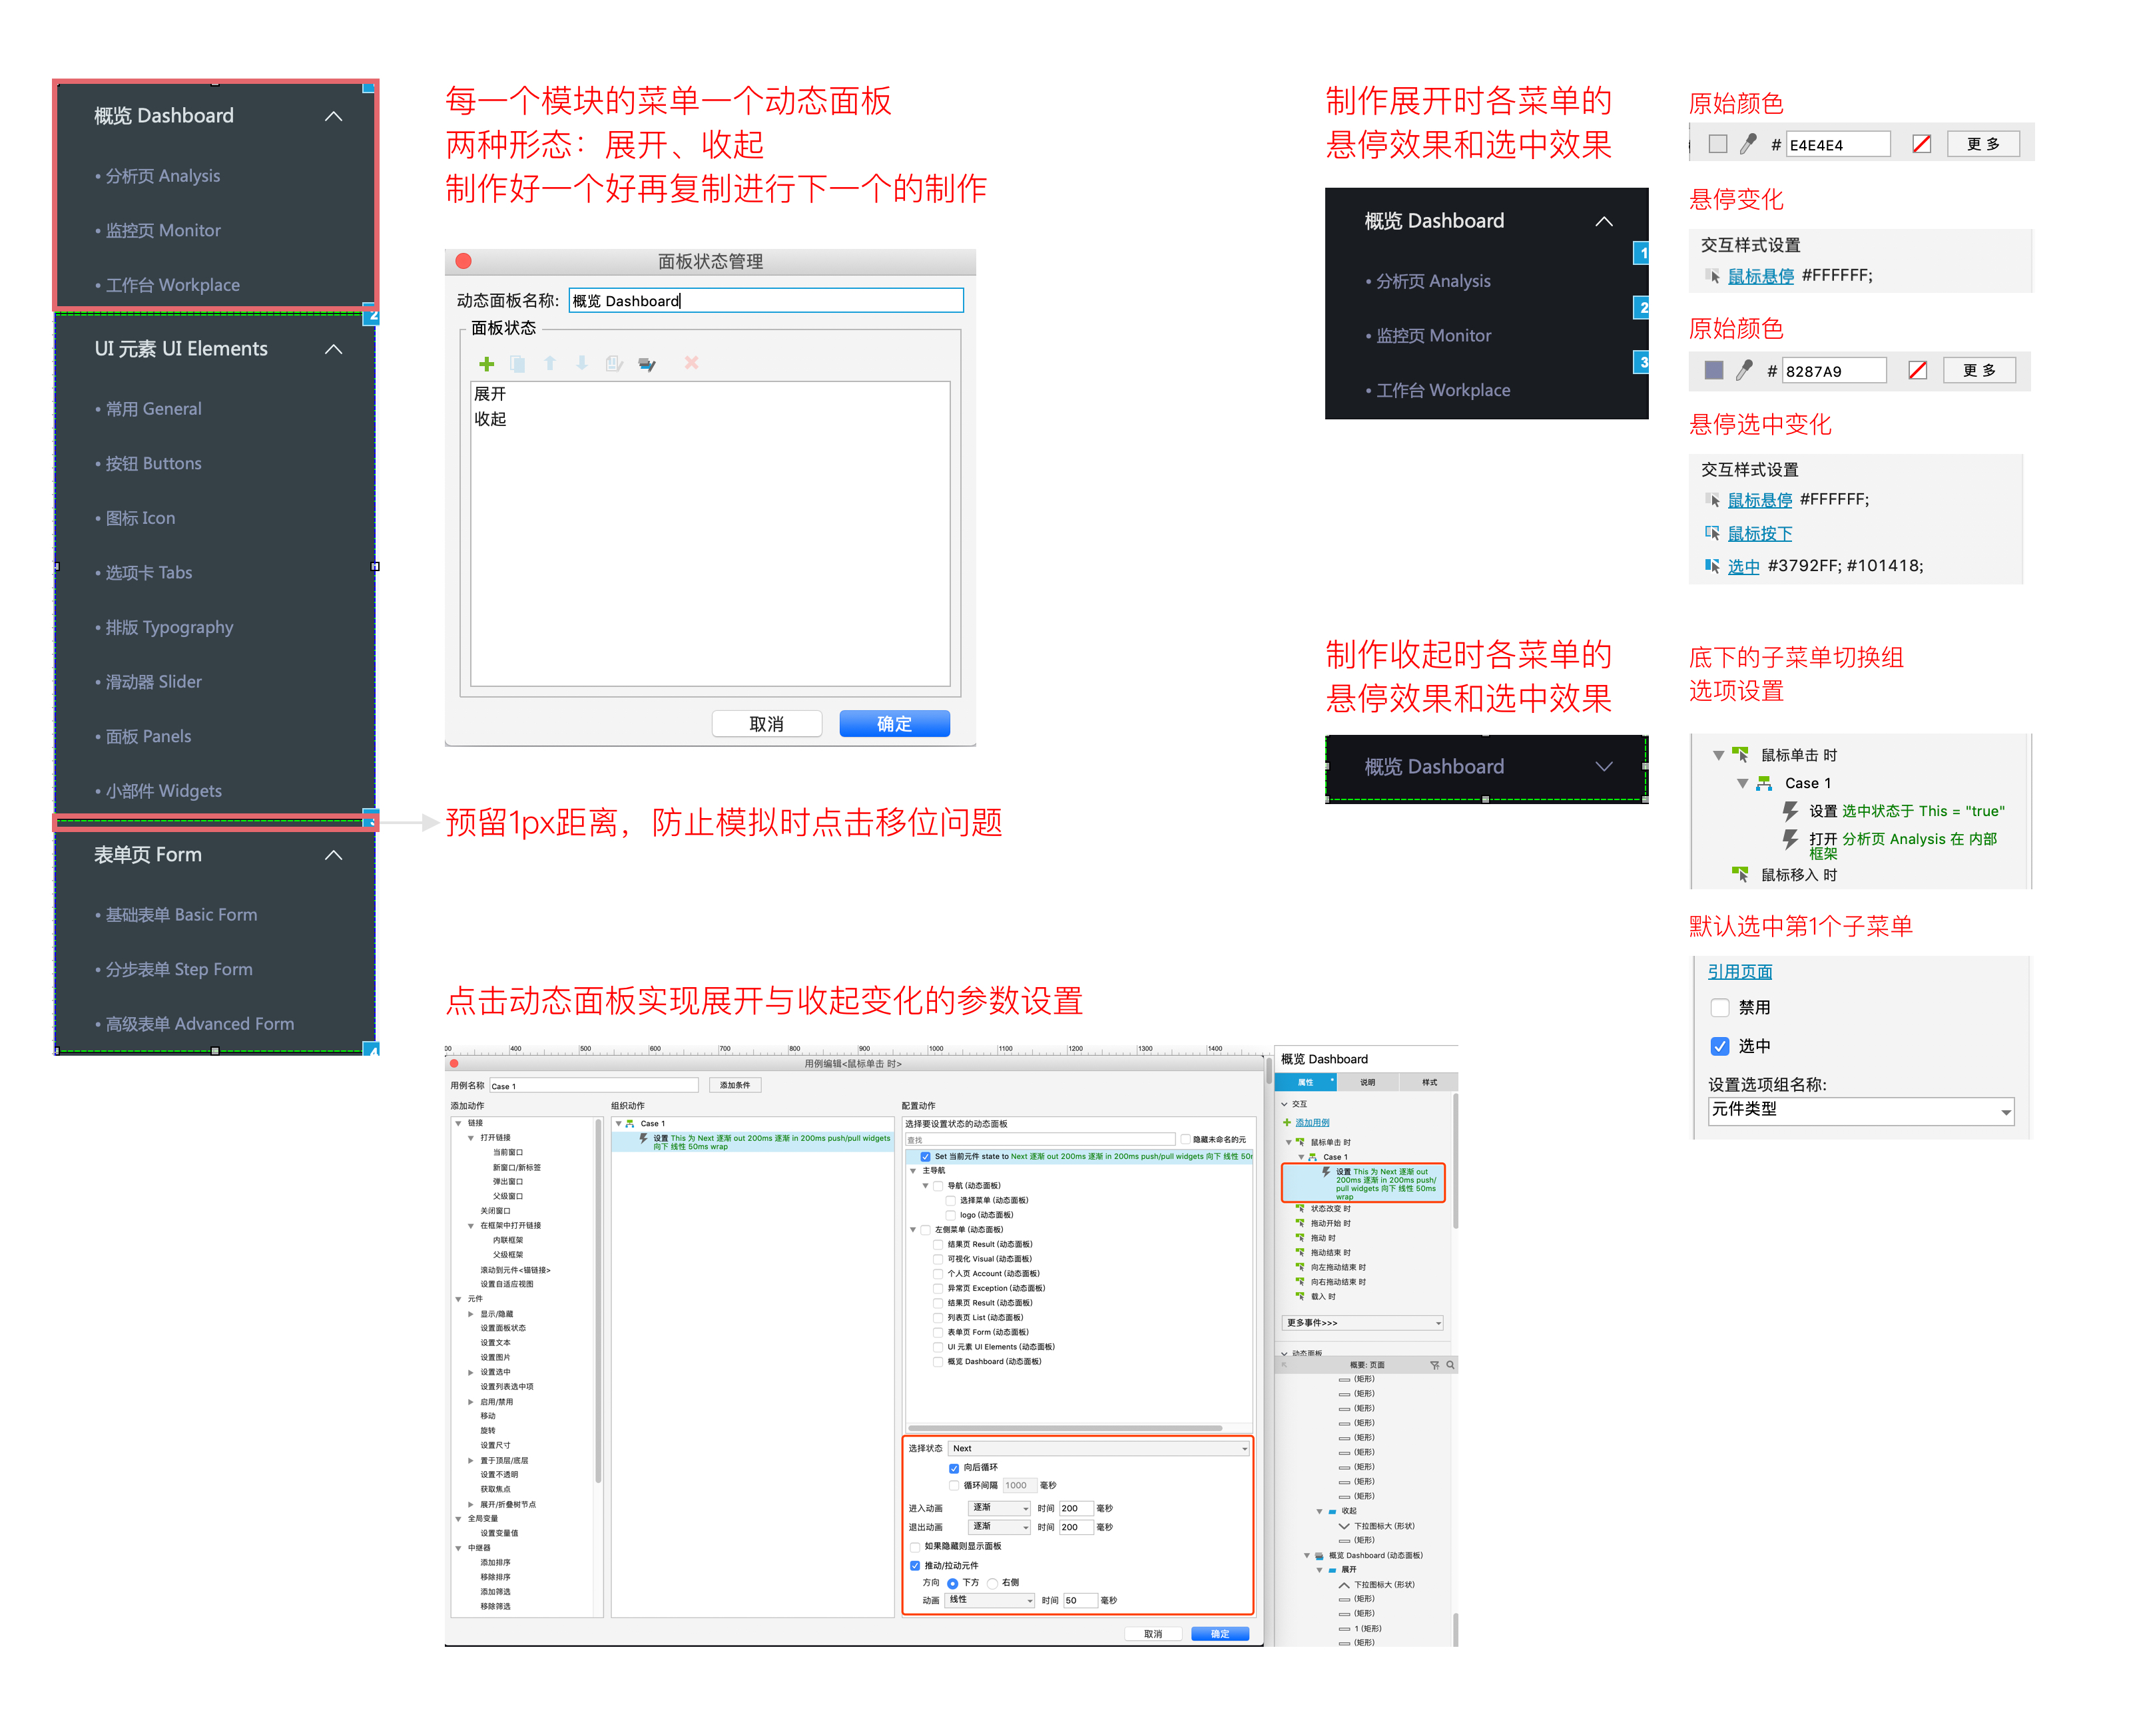The height and width of the screenshot is (1736, 2131).
Task: Open the 动画 线性 dropdown
Action: pos(988,1601)
